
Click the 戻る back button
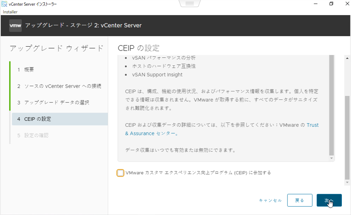tap(300, 200)
